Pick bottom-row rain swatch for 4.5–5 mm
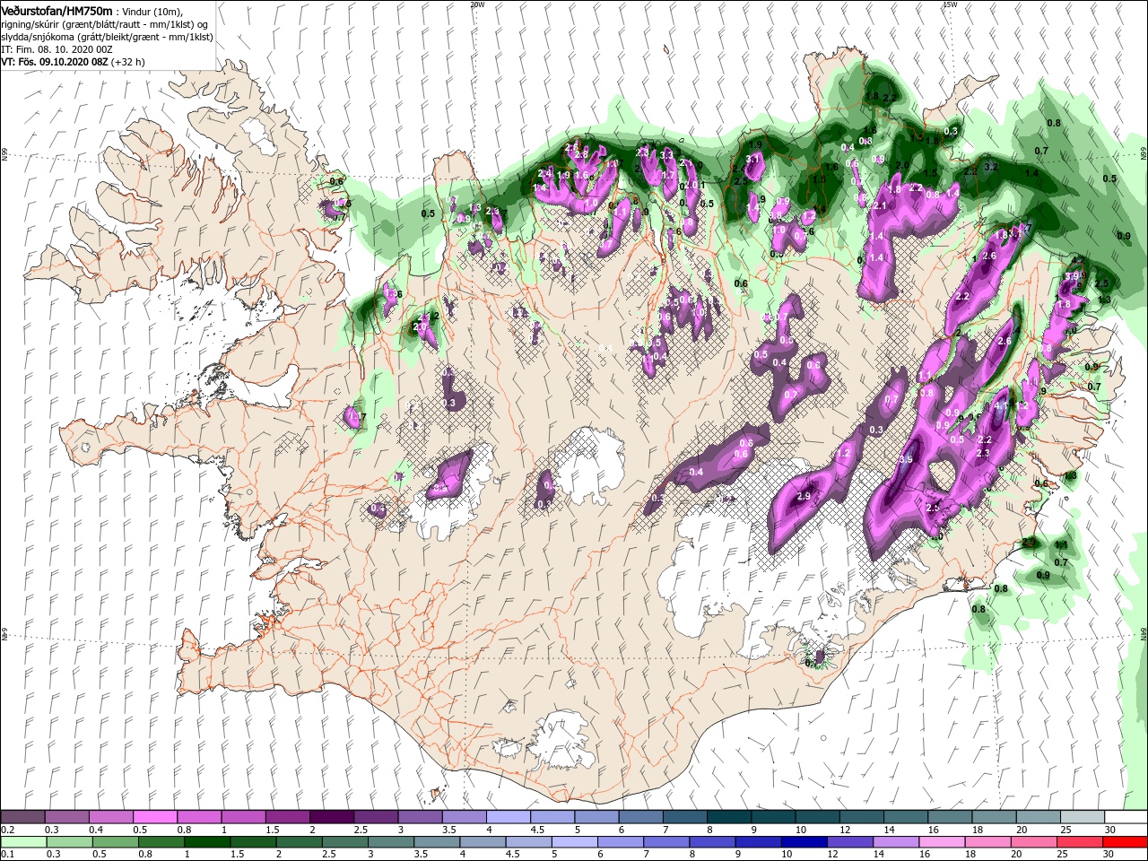 [x=527, y=842]
